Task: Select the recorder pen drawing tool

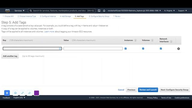Action: point(22,93)
